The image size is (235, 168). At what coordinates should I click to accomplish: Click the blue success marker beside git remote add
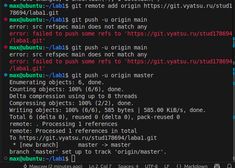pos(6,6)
